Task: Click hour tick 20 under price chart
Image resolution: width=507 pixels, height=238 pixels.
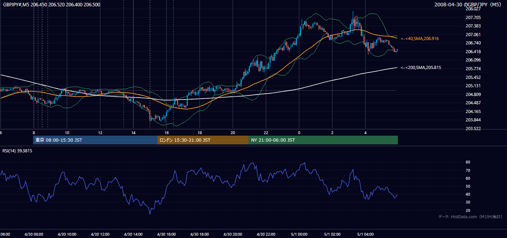Action: (x=233, y=132)
